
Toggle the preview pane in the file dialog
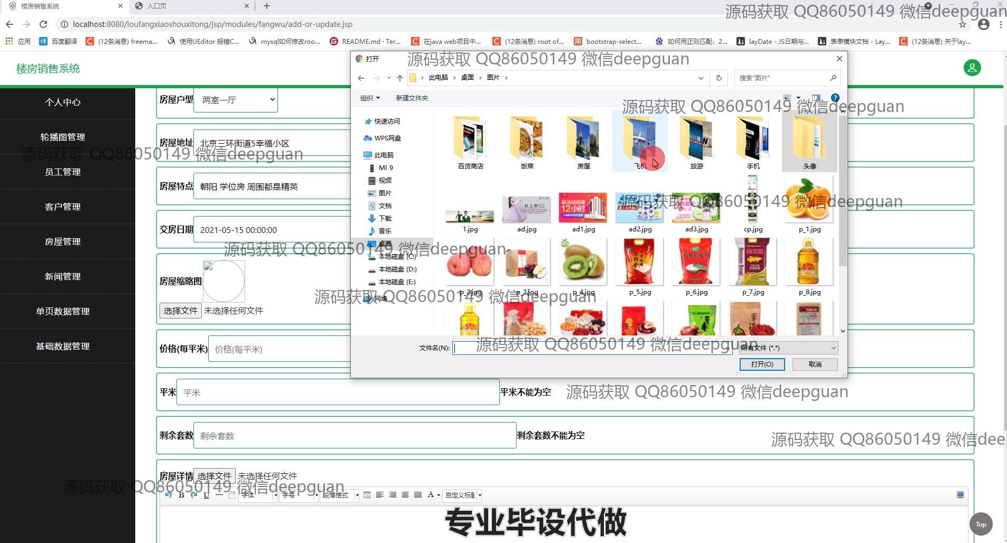click(x=816, y=98)
